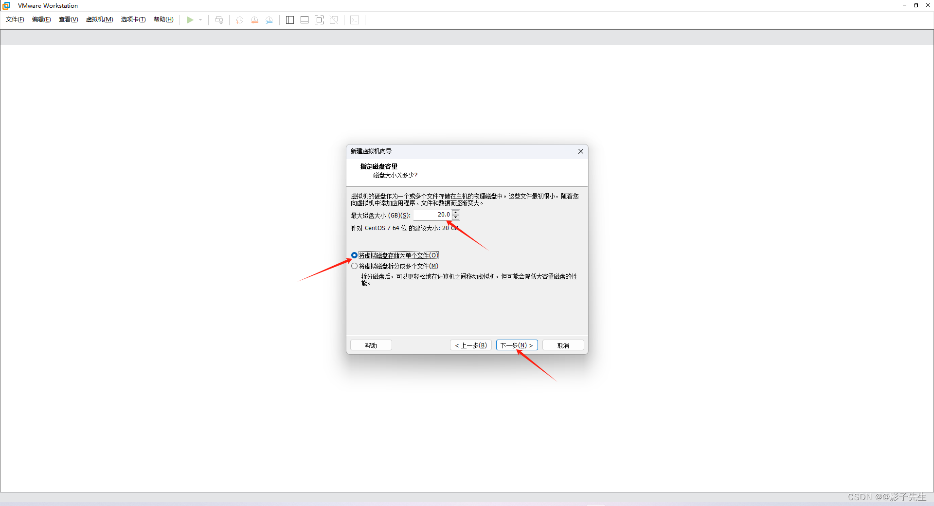
Task: Restore down the VMware Workstation window
Action: [916, 5]
